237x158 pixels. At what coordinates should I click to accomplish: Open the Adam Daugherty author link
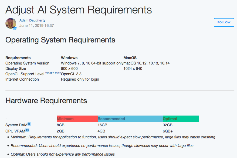(32, 20)
